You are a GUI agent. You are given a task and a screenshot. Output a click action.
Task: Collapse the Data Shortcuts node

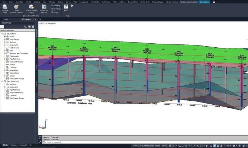pos(2,81)
